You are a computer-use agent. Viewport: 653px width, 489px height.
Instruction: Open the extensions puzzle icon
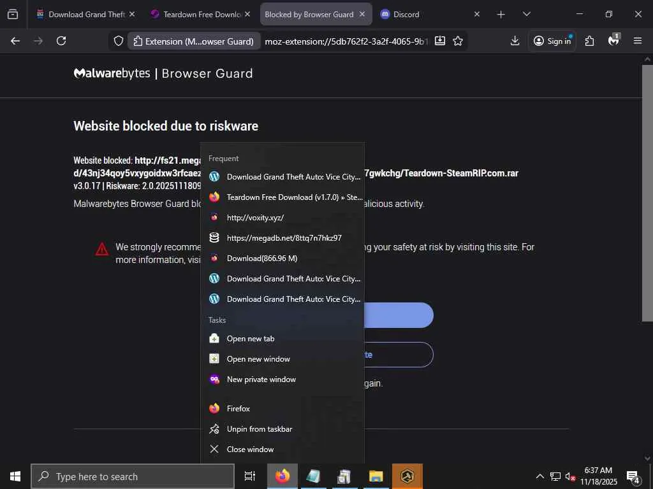589,41
